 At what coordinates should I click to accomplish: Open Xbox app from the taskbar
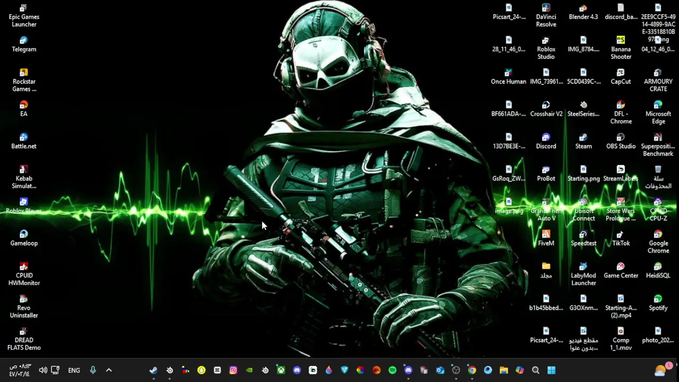click(x=281, y=370)
